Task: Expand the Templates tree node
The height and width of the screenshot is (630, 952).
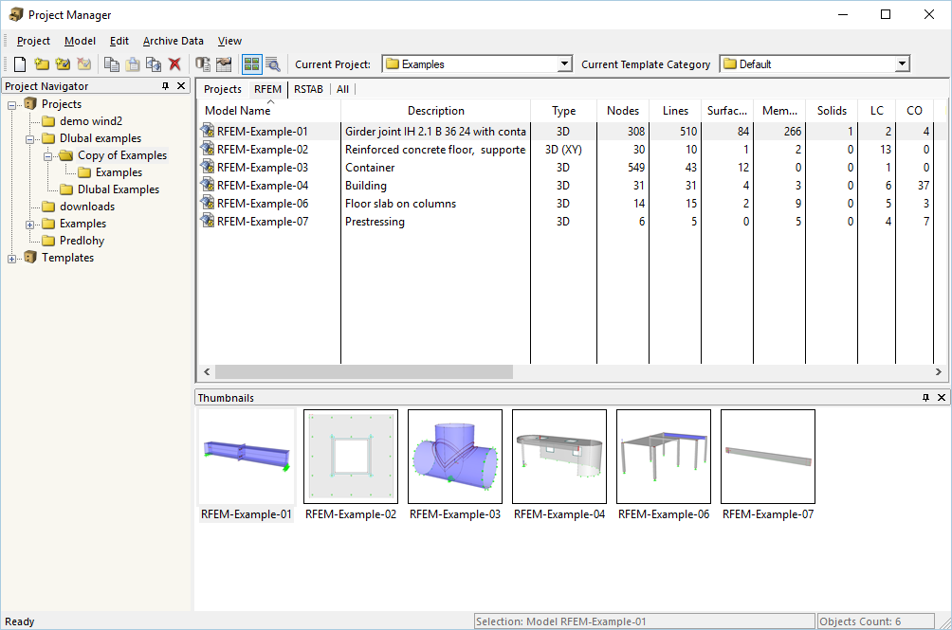Action: tap(9, 257)
